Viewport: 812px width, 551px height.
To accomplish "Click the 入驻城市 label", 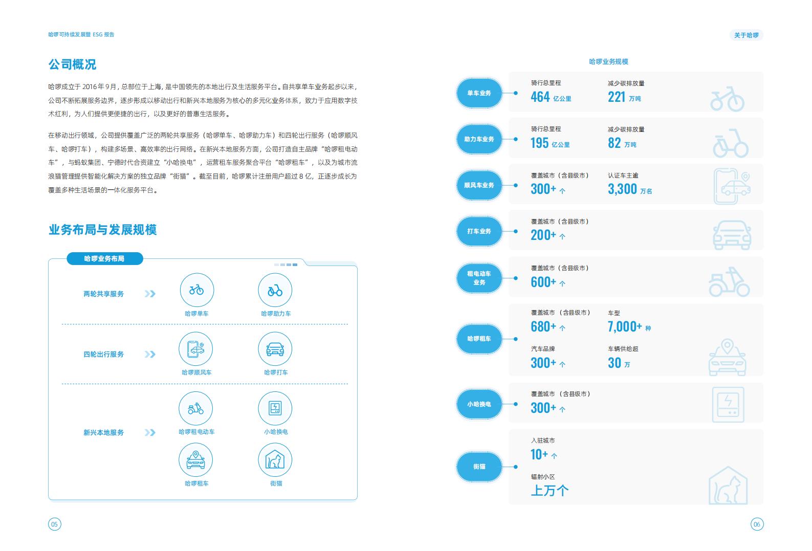I will (x=543, y=440).
